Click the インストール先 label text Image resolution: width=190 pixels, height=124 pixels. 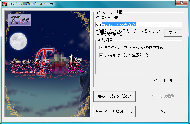107,18
